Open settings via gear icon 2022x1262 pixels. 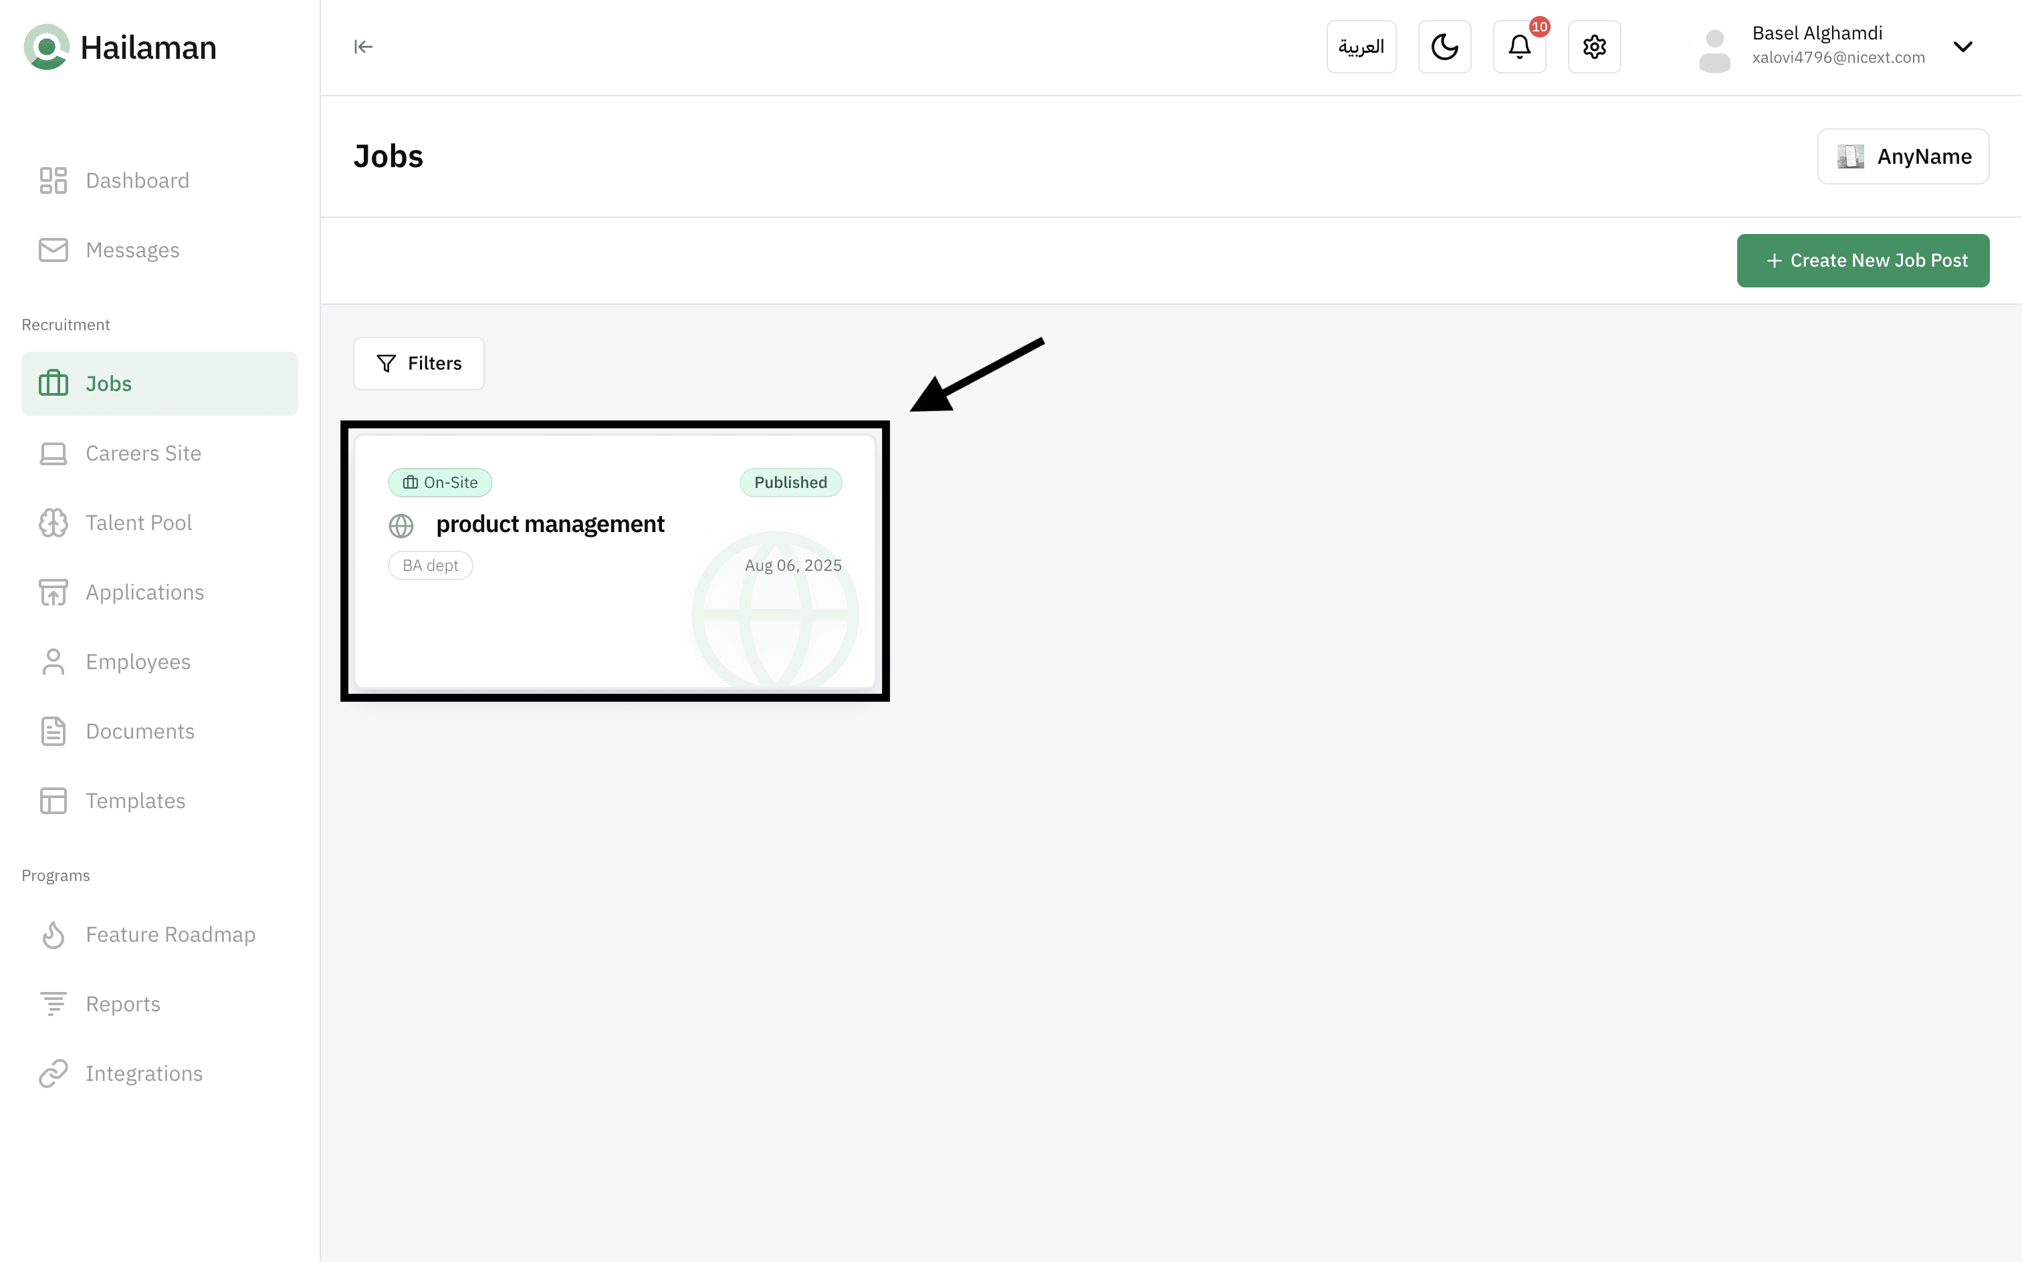pyautogui.click(x=1593, y=47)
